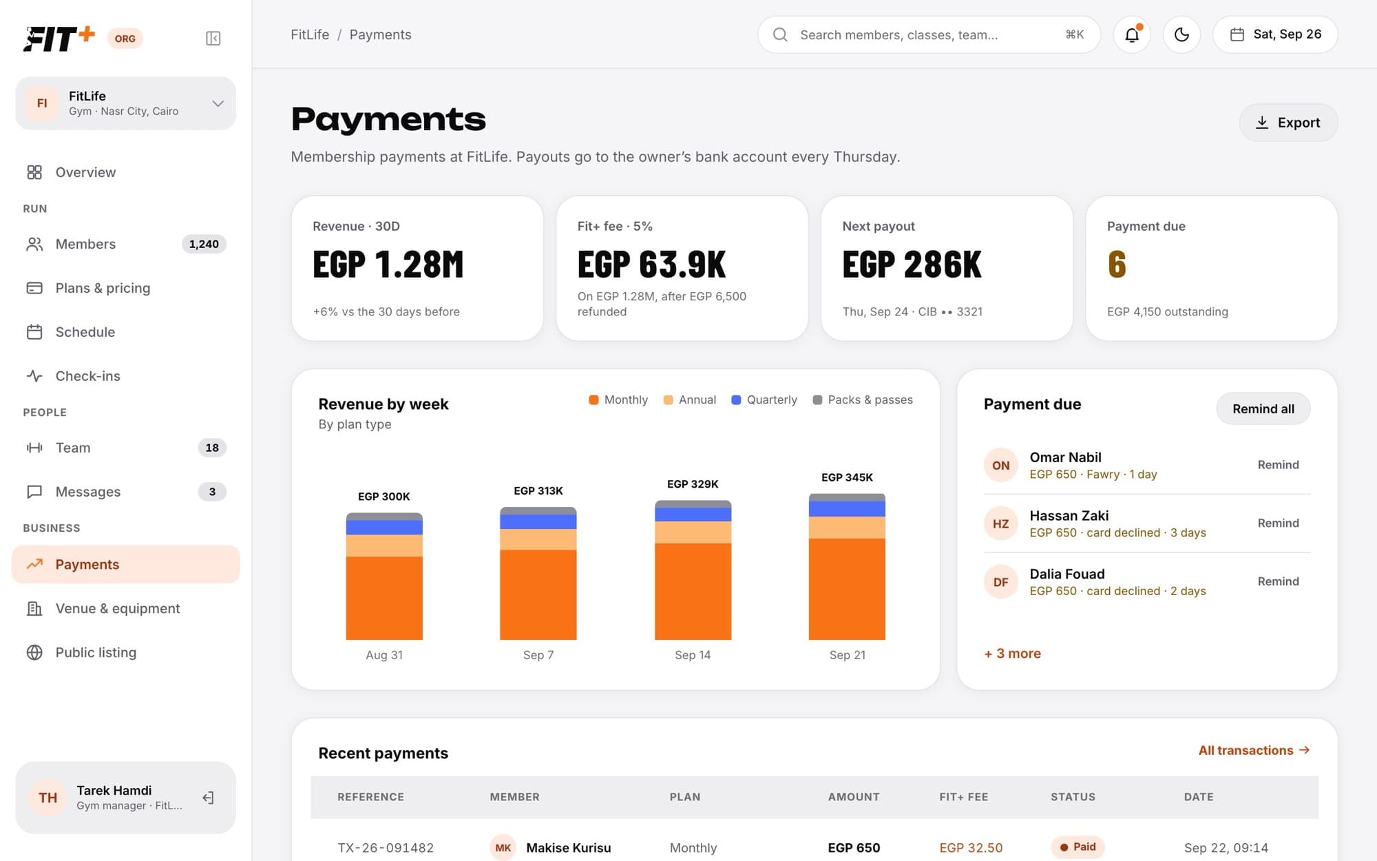The image size is (1377, 861).
Task: Click the TH user avatar
Action: pos(48,798)
